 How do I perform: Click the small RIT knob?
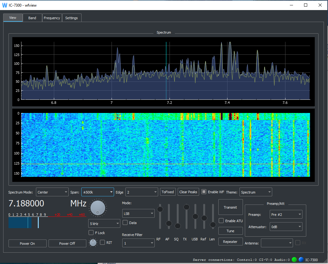pyautogui.click(x=93, y=243)
